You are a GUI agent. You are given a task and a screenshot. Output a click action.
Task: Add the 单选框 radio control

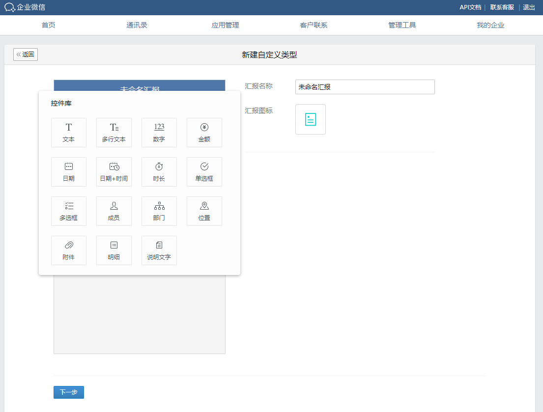tap(204, 172)
